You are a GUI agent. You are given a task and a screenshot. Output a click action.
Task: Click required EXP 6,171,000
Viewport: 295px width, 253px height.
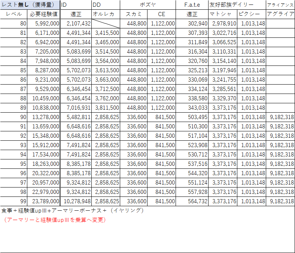(43, 33)
